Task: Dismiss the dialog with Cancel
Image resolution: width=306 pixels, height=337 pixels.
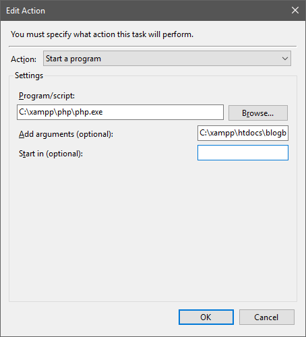Action: click(266, 317)
